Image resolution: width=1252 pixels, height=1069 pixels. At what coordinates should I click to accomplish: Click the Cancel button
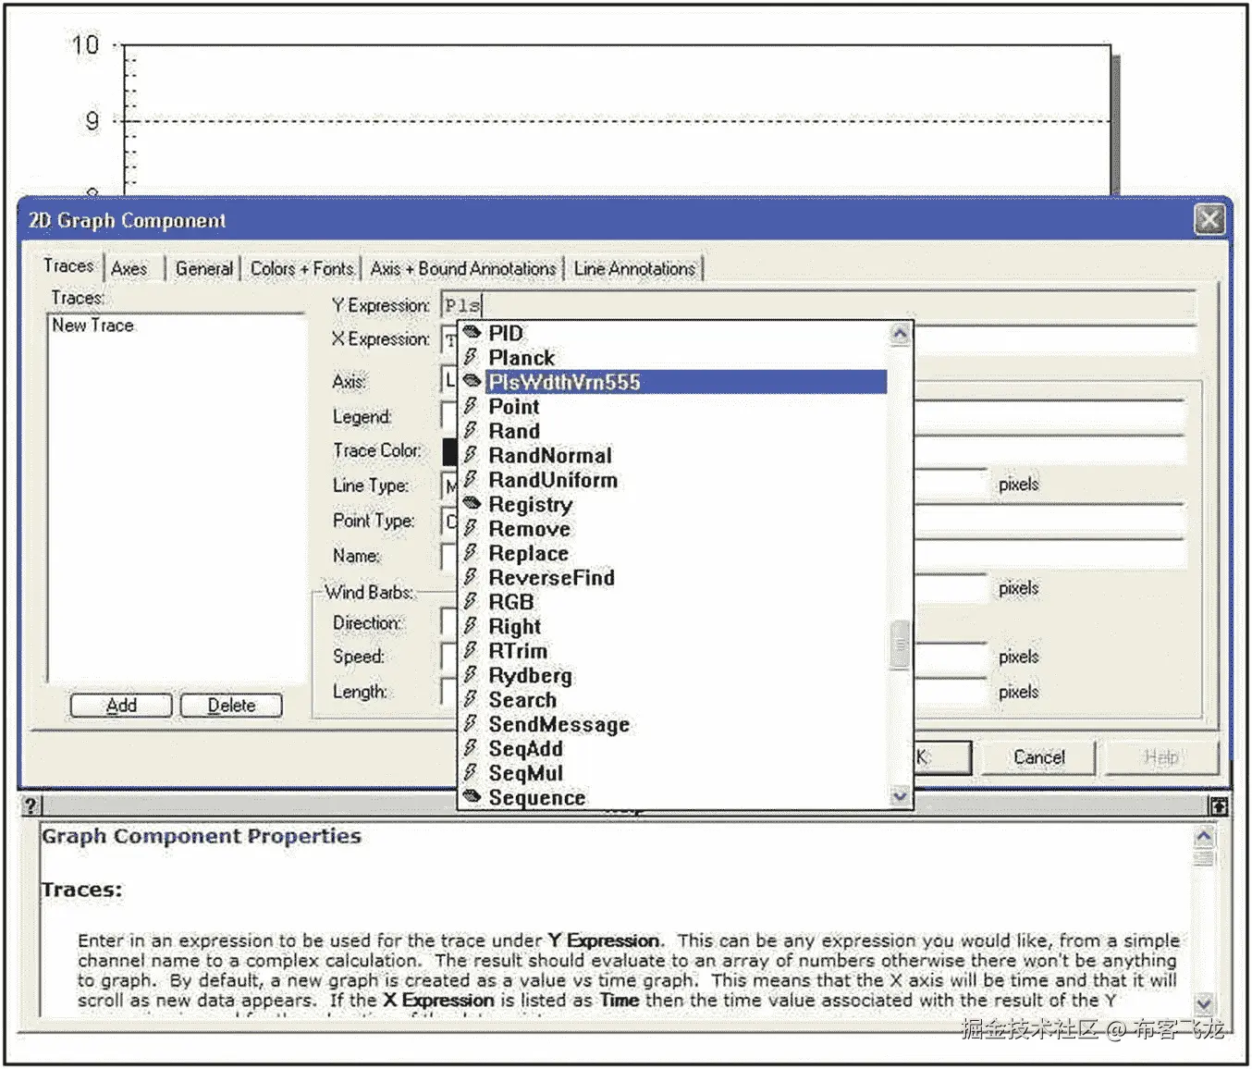point(1037,756)
